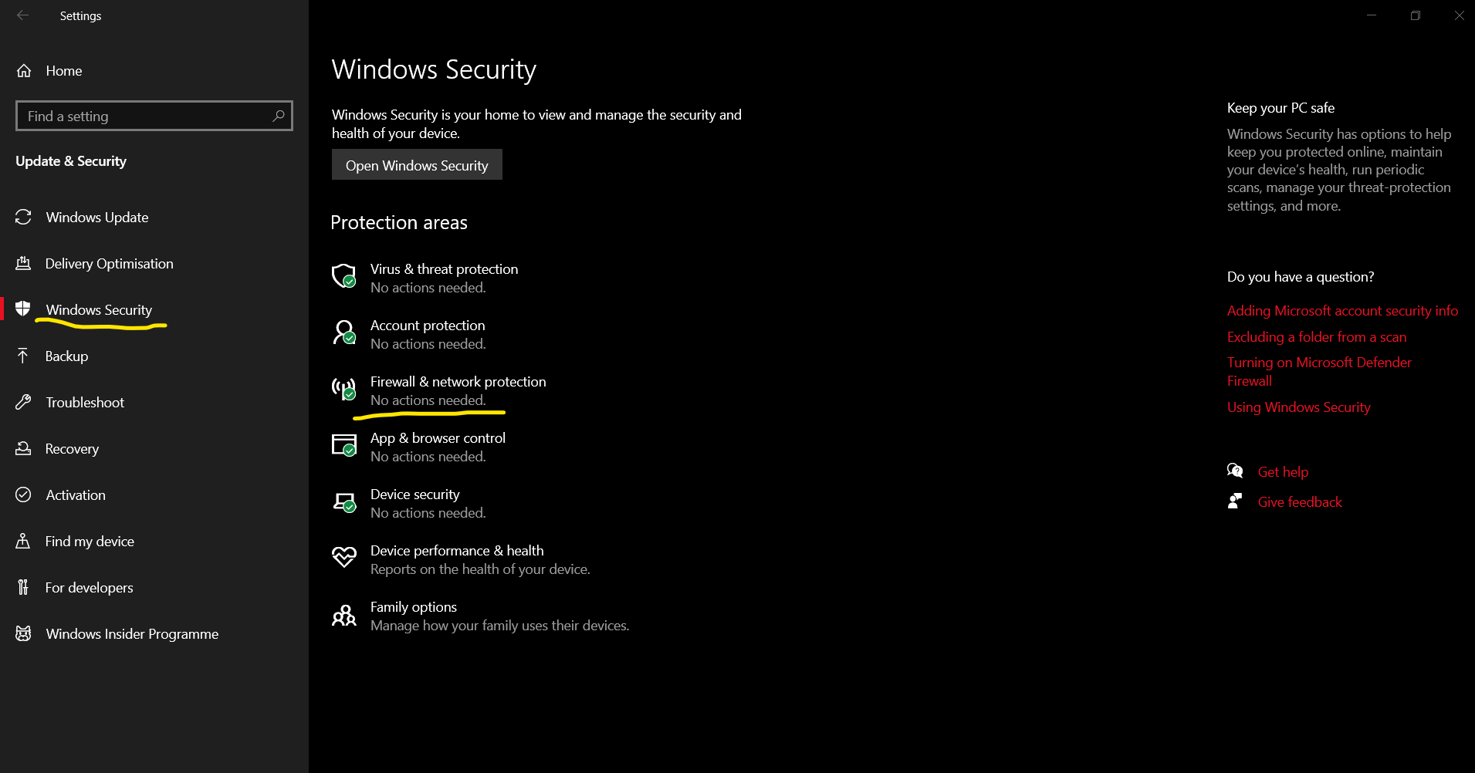Click the Account protection person icon
This screenshot has width=1475, height=773.
point(343,332)
